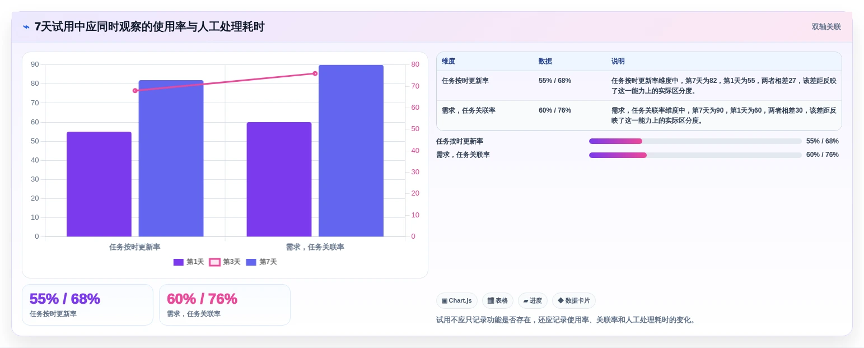Select the 进度 tag chip
Viewport: 864px width, 348px height.
tap(533, 300)
